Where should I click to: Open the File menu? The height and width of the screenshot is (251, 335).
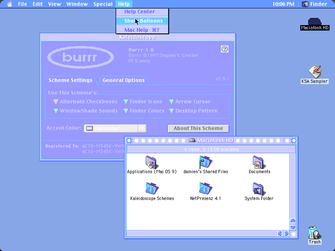23,4
